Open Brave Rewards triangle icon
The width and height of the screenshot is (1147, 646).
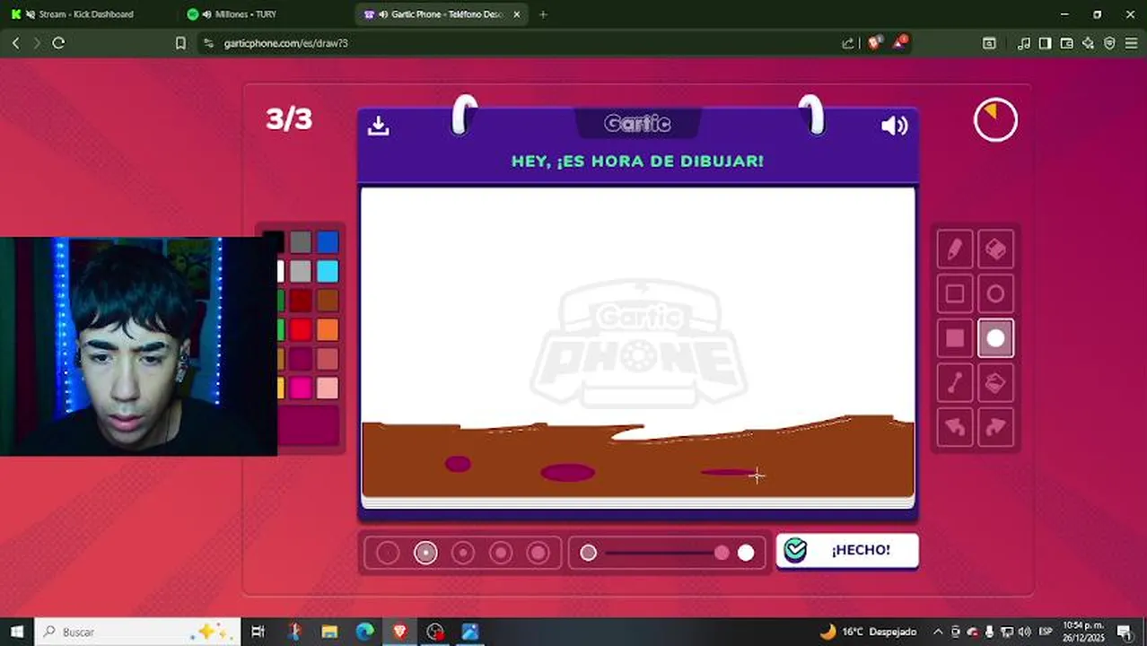click(x=900, y=42)
